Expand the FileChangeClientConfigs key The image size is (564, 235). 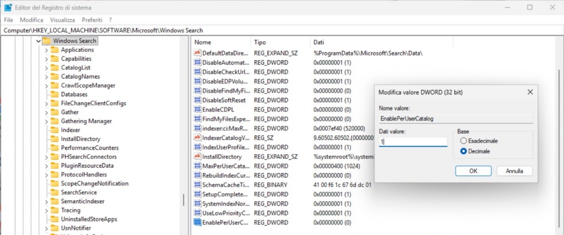coord(47,103)
